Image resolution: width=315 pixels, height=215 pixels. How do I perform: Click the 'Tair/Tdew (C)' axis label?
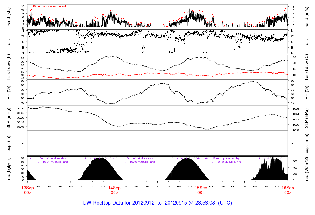(307, 67)
